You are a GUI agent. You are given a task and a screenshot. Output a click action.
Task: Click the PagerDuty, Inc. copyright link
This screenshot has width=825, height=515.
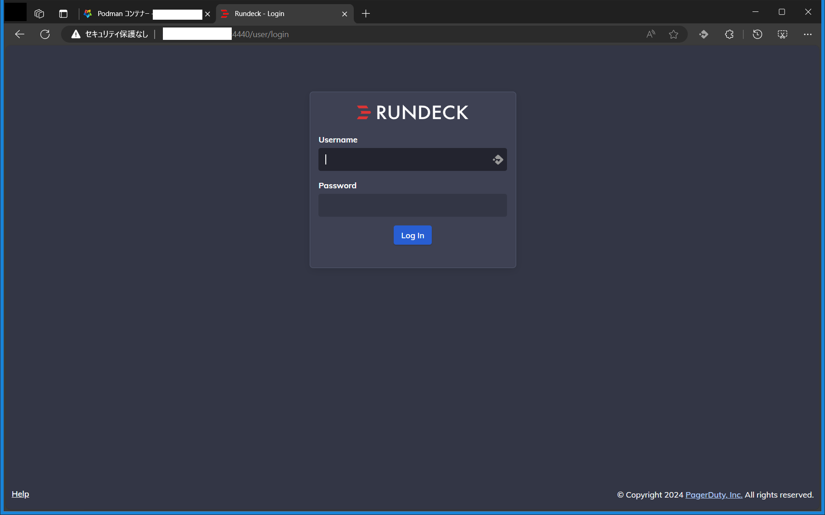tap(713, 495)
